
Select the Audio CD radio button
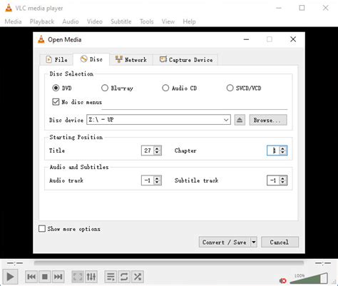pos(165,88)
